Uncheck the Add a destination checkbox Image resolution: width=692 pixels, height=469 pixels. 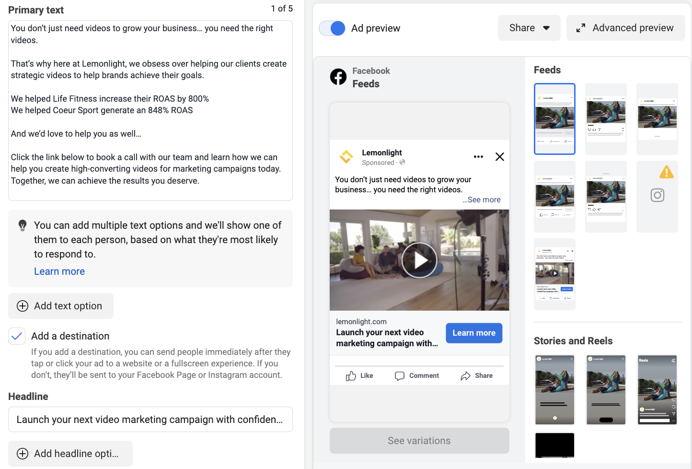click(17, 336)
